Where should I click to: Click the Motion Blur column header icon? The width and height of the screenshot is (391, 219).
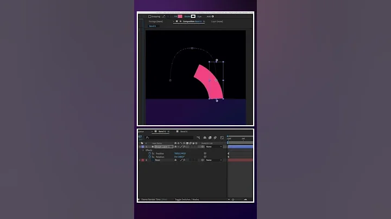click(190, 143)
